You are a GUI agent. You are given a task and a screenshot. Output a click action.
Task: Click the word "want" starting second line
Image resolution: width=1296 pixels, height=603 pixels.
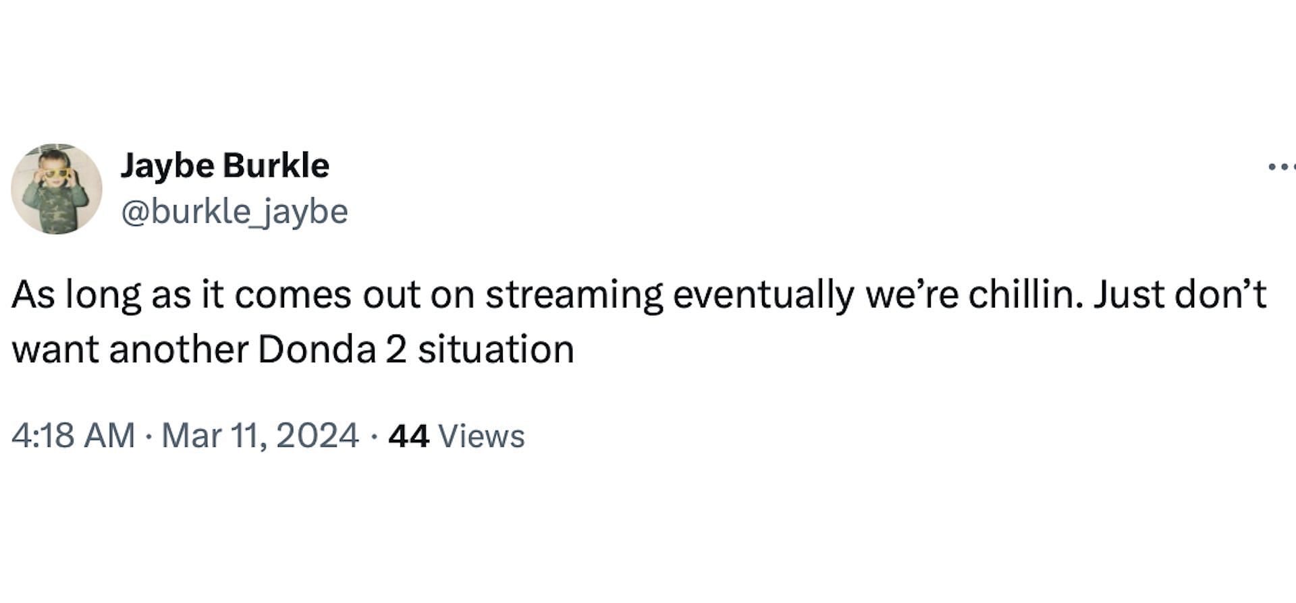[x=55, y=351]
